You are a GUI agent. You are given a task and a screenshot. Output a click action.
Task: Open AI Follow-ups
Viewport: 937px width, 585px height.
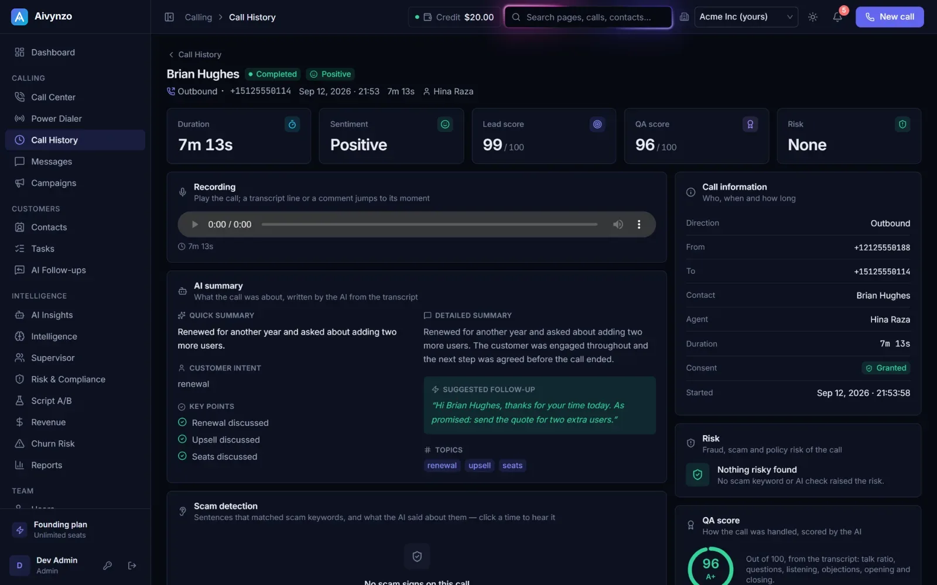point(75,270)
